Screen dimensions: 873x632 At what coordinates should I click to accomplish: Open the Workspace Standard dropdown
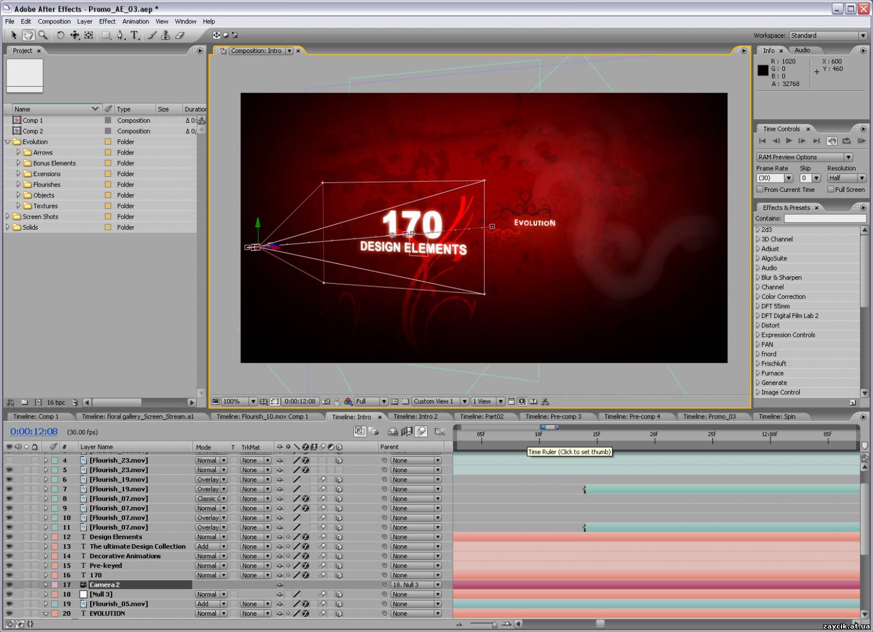point(828,35)
